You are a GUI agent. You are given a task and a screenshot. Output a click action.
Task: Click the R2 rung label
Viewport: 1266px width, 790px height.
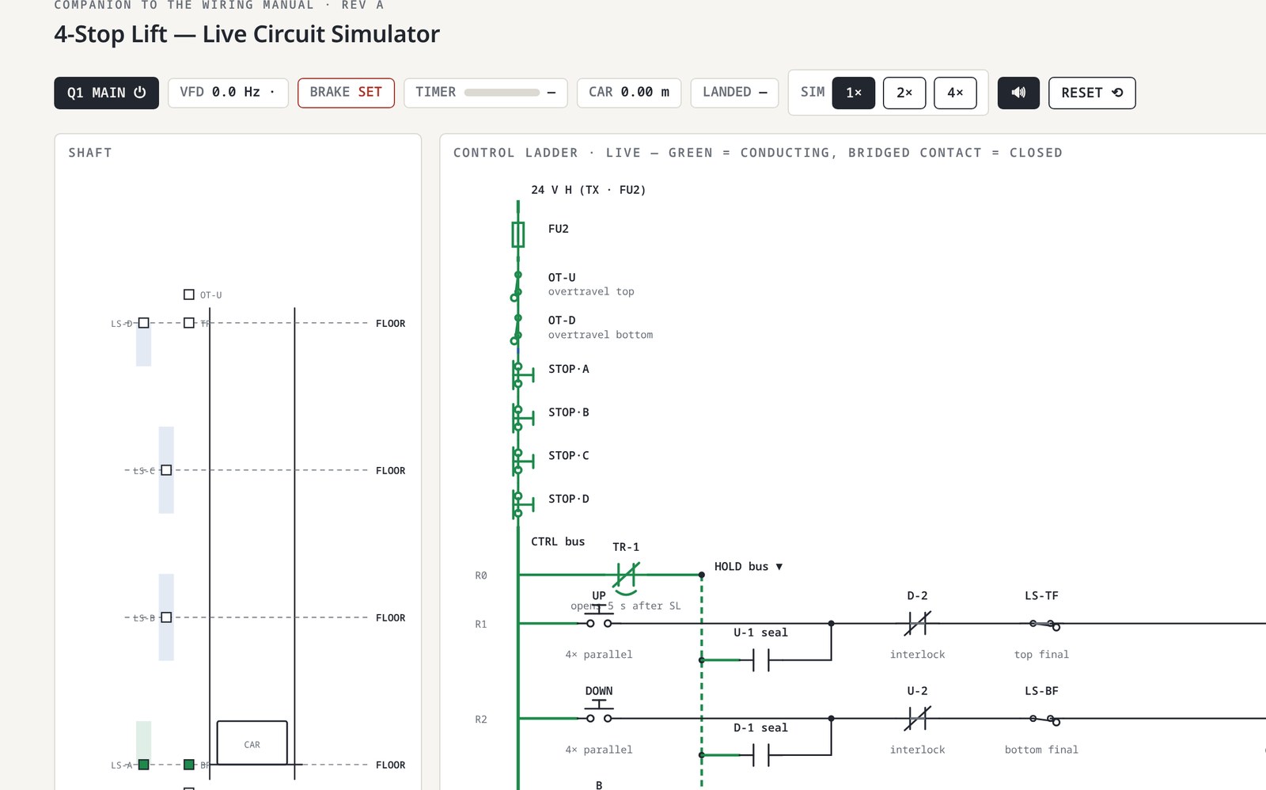481,720
